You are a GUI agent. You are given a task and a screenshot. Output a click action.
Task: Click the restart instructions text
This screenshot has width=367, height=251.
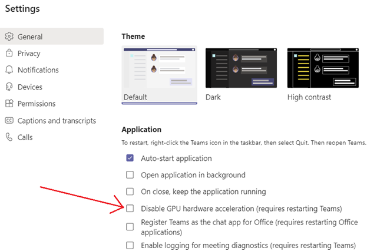[243, 143]
